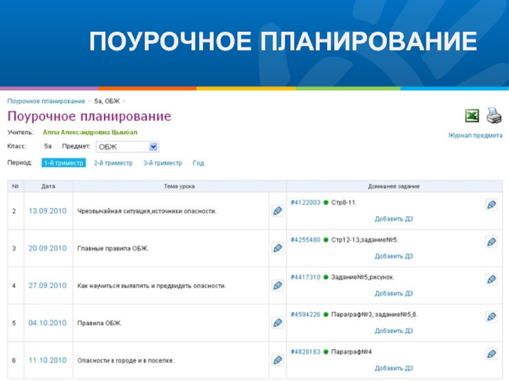Image resolution: width=509 pixels, height=382 pixels.
Task: Open Журнал предмета link
Action: point(475,136)
